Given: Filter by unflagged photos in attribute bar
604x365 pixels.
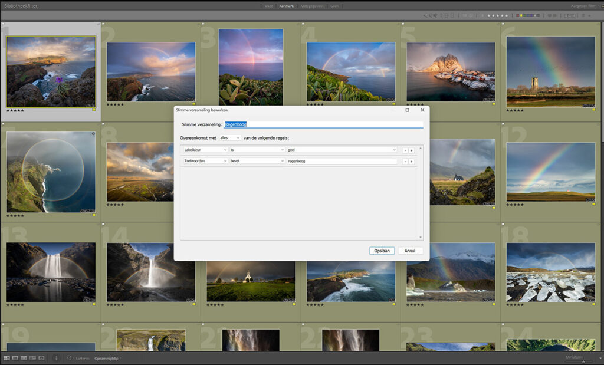Looking at the screenshot, I should click(430, 15).
